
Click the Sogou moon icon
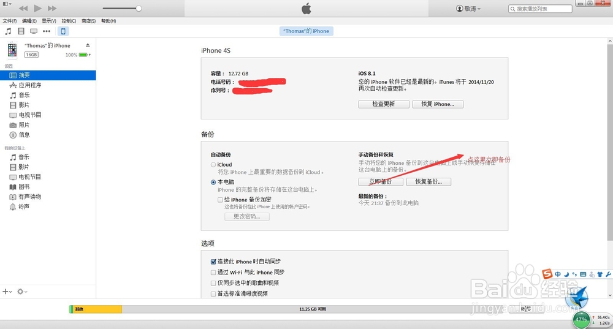point(566,274)
